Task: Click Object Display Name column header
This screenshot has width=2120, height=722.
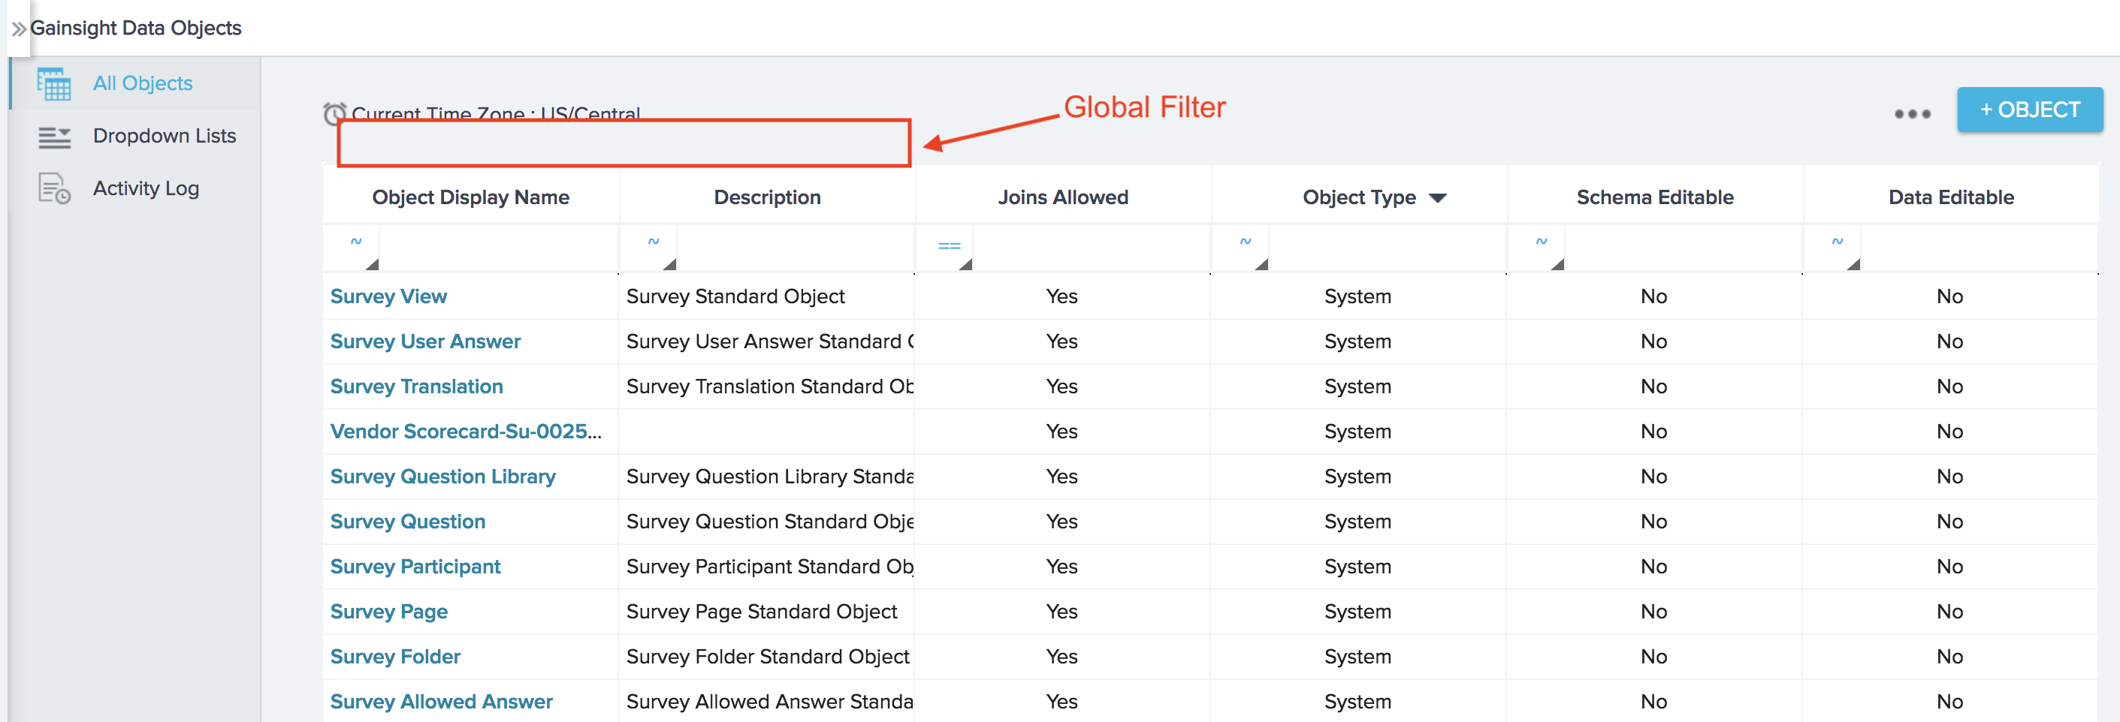Action: pyautogui.click(x=471, y=197)
